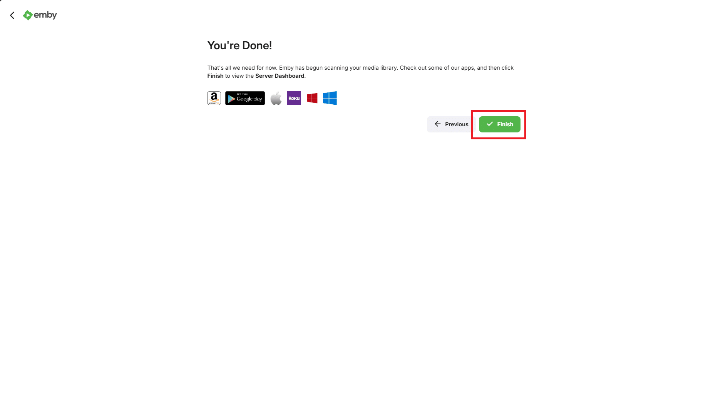Go back using the header chevron arrow
This screenshot has width=728, height=398.
pyautogui.click(x=12, y=15)
